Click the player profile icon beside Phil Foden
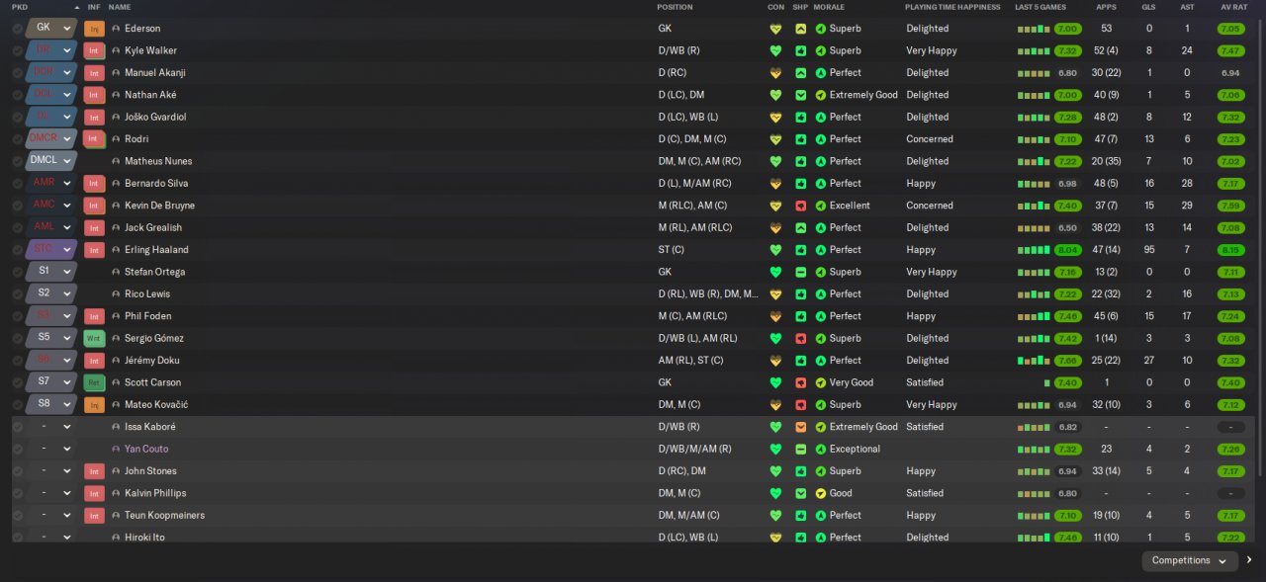The width and height of the screenshot is (1266, 582). [116, 316]
